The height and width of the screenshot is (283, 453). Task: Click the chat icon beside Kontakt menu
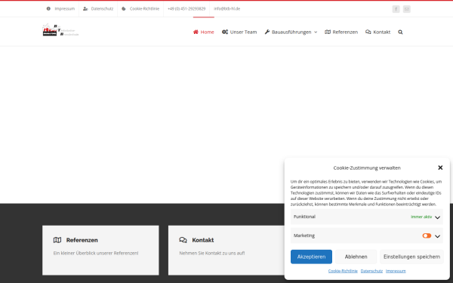click(x=368, y=32)
